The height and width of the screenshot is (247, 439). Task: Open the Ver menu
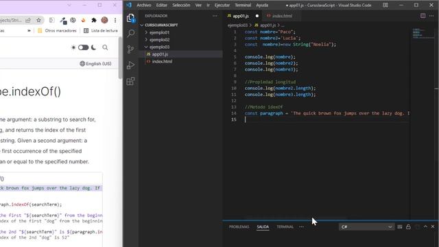[198, 5]
